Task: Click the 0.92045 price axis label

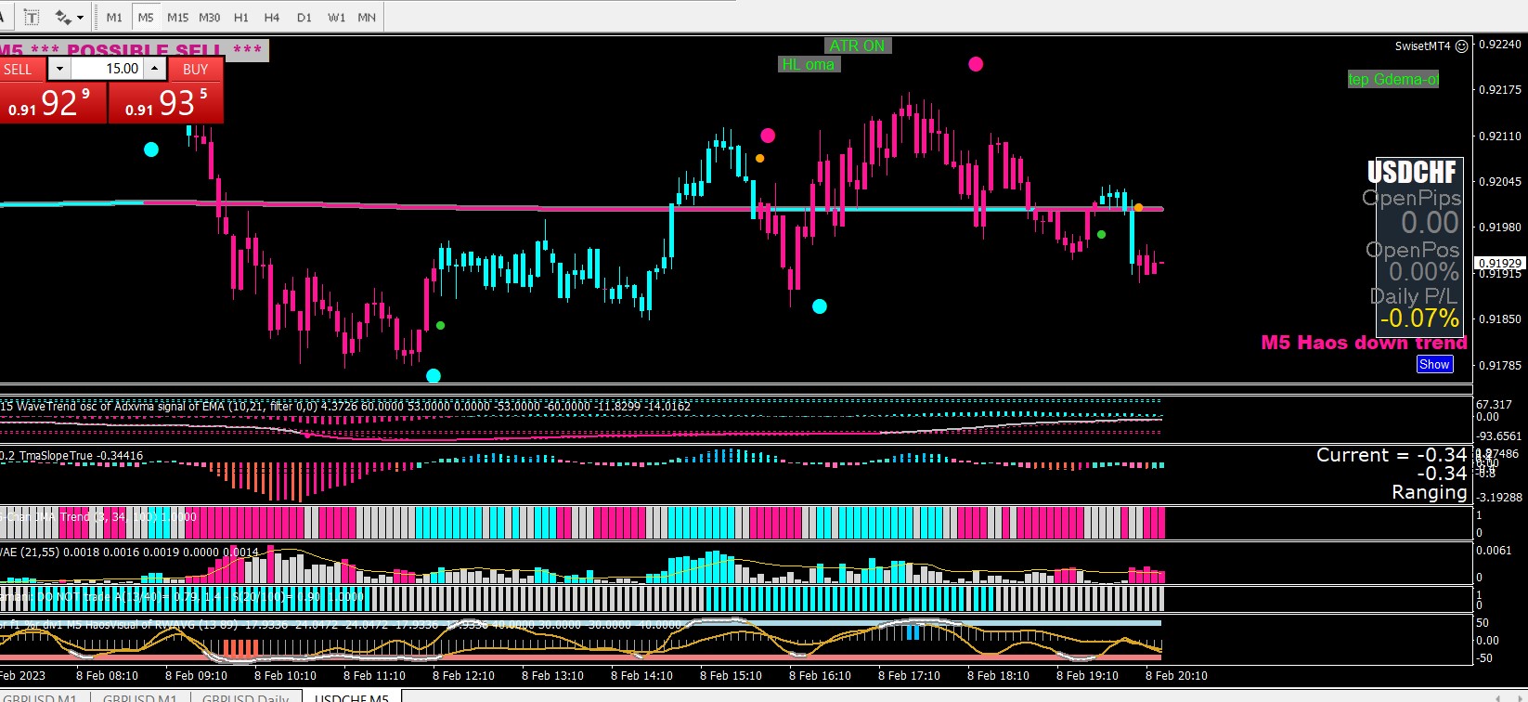Action: tap(1500, 182)
